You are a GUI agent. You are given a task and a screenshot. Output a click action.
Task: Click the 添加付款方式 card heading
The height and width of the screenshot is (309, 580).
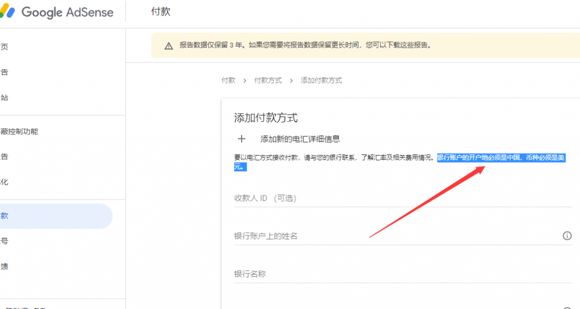click(x=266, y=118)
